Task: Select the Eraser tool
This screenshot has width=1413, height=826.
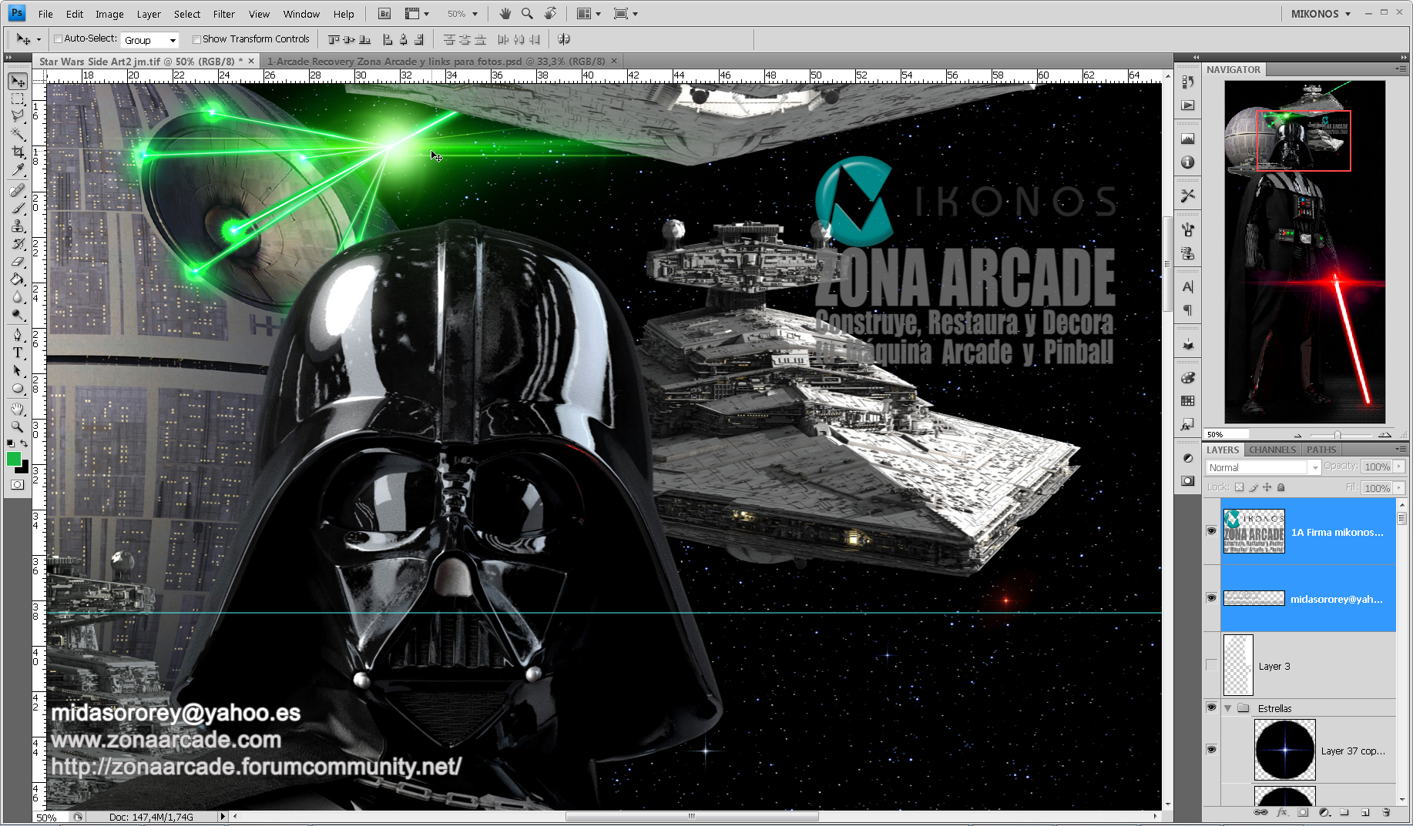Action: (17, 262)
